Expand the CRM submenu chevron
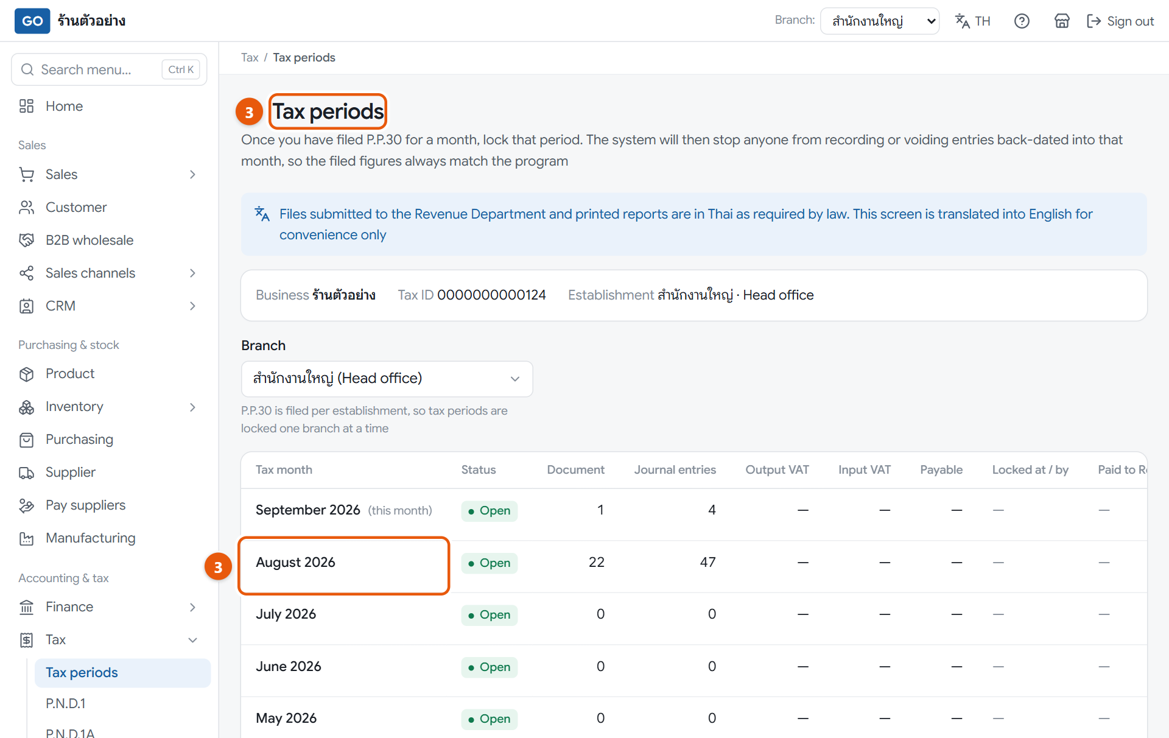This screenshot has width=1169, height=738. [x=192, y=306]
